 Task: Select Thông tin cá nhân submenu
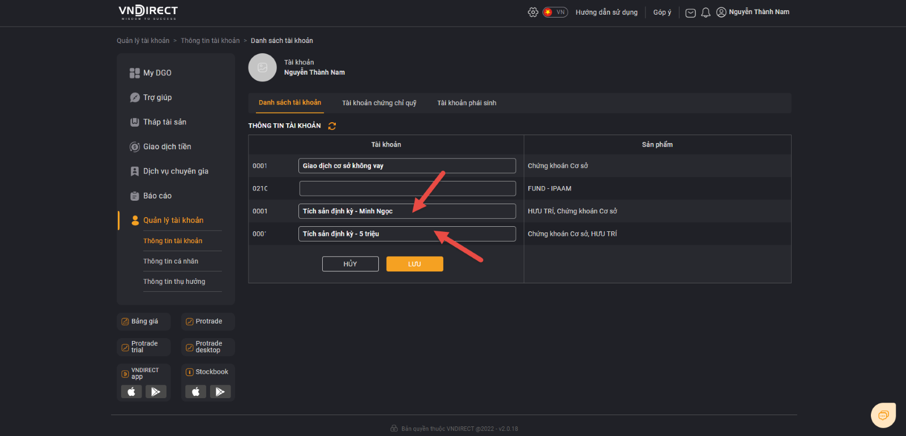tap(170, 261)
